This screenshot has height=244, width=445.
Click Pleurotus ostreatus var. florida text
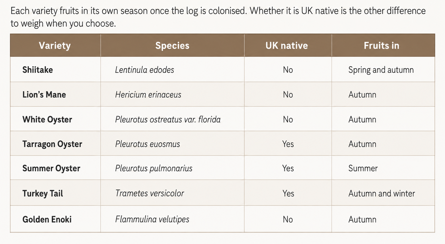[168, 120]
